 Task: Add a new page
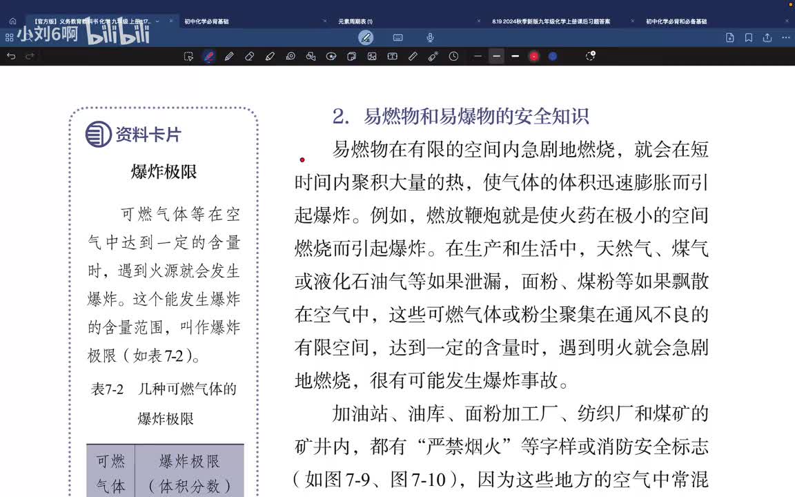click(729, 37)
